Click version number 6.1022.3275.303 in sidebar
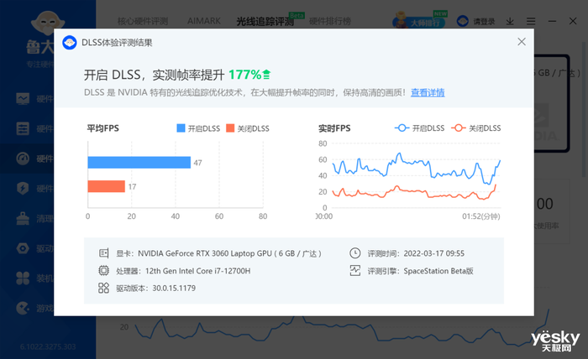 coord(48,346)
